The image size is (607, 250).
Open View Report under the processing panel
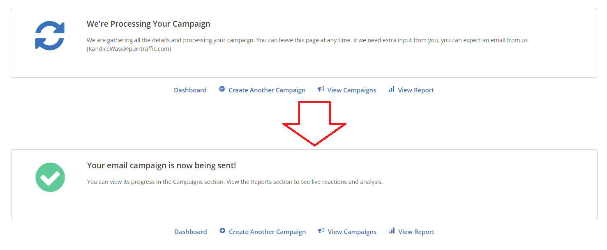(x=416, y=90)
